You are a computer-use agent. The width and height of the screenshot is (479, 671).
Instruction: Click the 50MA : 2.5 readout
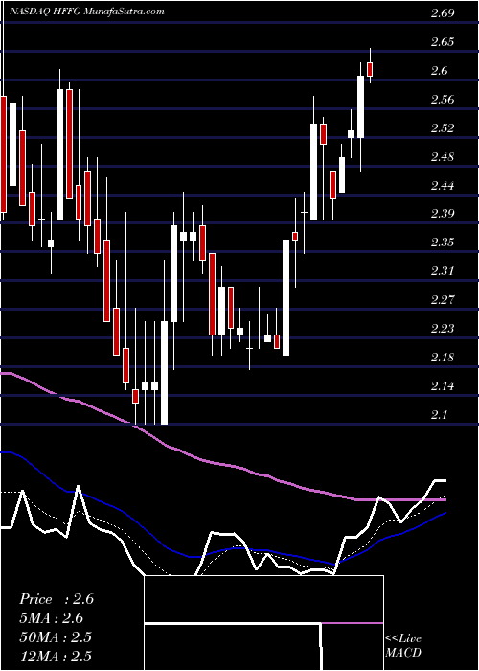click(56, 637)
